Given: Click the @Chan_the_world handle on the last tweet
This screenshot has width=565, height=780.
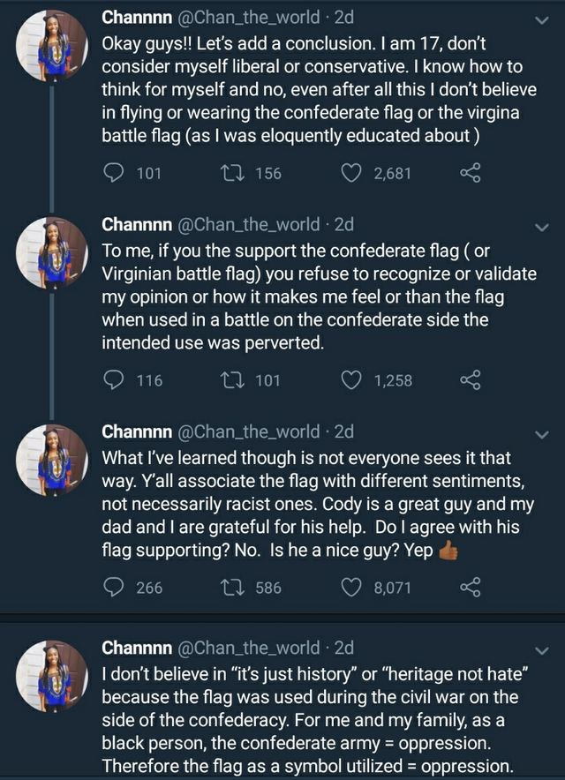Looking at the screenshot, I should pos(249,649).
